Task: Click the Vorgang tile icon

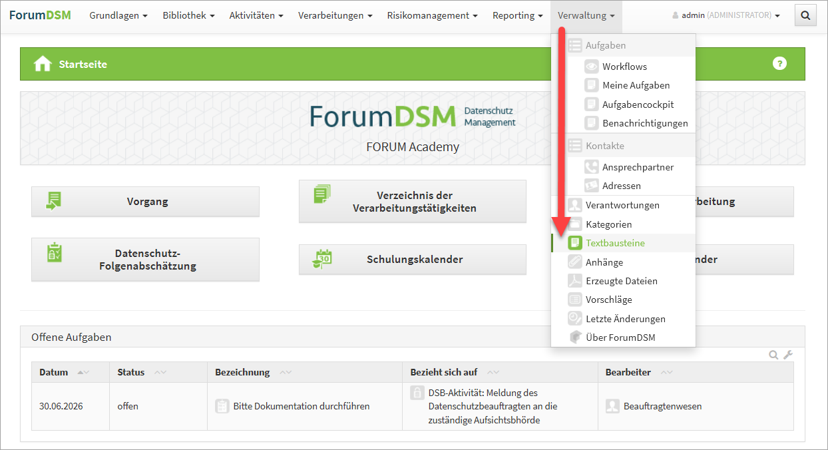Action: (53, 200)
